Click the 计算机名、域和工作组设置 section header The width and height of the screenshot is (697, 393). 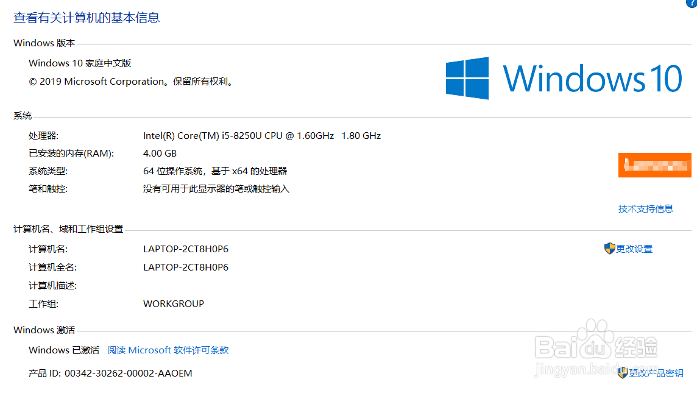[68, 229]
